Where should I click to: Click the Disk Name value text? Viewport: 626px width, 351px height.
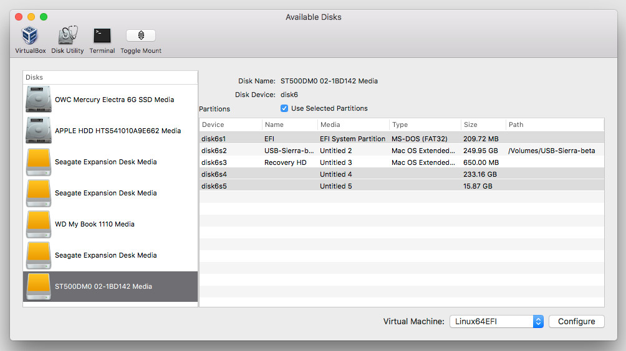[x=329, y=81]
